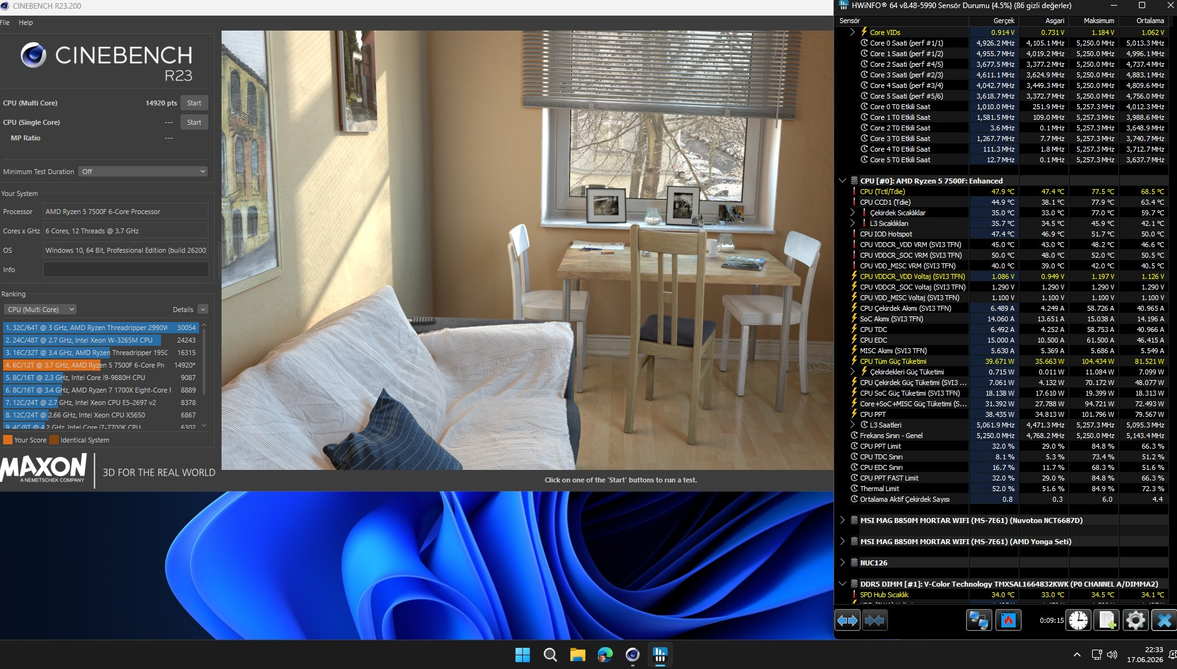Image resolution: width=1177 pixels, height=669 pixels.
Task: Collapse CPU [#0] AMD Ryzen 5 7500F section
Action: 842,181
